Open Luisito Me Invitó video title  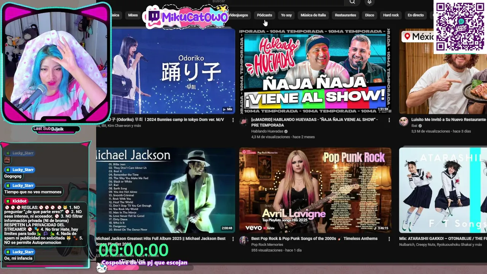click(449, 119)
